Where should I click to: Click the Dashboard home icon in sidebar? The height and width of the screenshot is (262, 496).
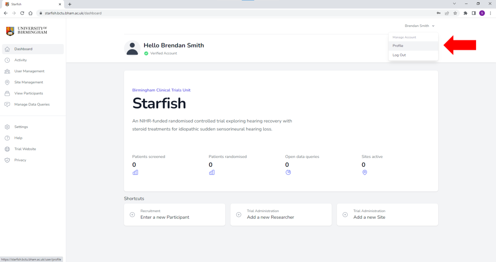pos(7,49)
